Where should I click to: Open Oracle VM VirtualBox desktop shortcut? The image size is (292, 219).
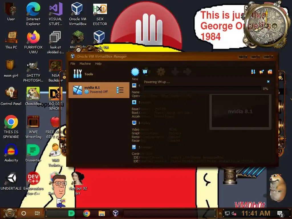tap(78, 14)
